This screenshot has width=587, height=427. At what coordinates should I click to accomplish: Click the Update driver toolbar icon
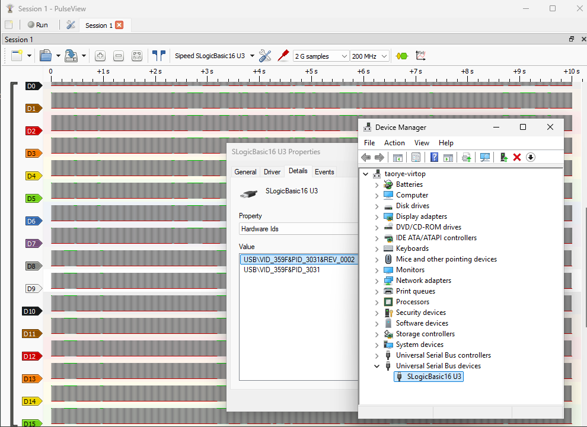pos(503,157)
